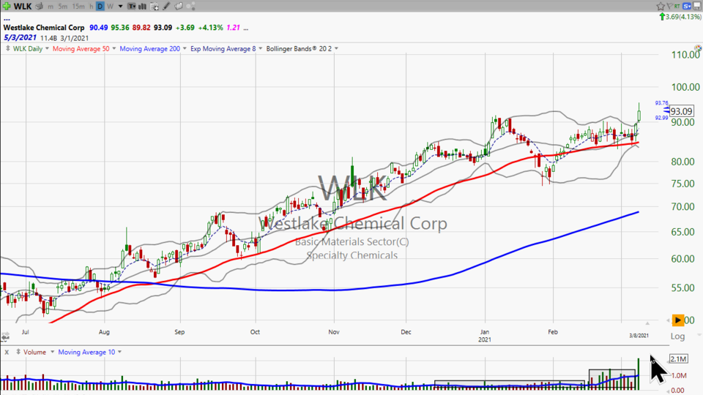Click the flag icon at top right

tap(669, 6)
